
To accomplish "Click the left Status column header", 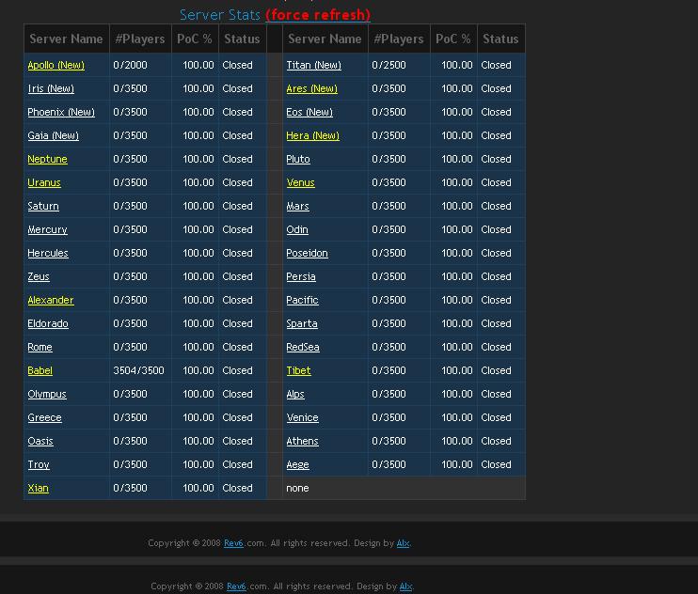I will click(242, 39).
